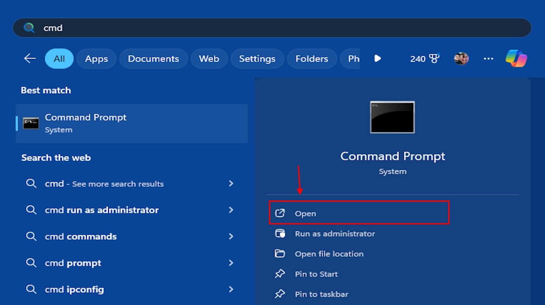Image resolution: width=545 pixels, height=305 pixels.
Task: Select Run as administrator
Action: point(334,234)
